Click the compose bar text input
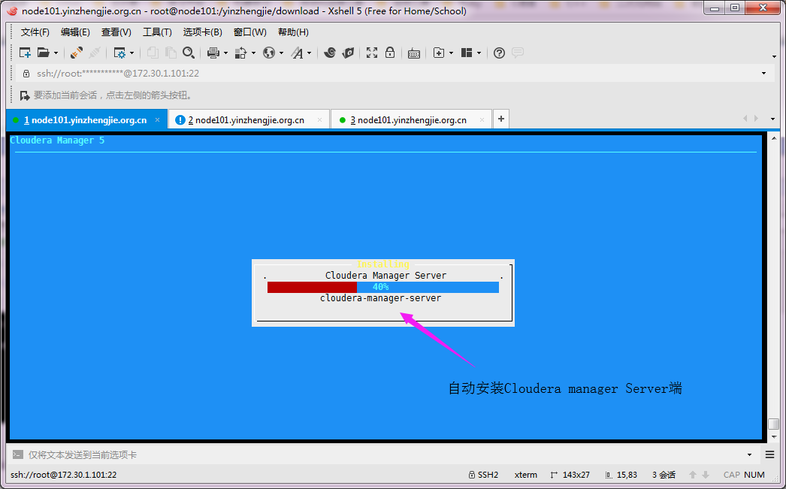 [x=383, y=454]
